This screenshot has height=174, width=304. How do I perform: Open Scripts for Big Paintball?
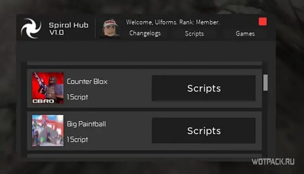click(203, 131)
